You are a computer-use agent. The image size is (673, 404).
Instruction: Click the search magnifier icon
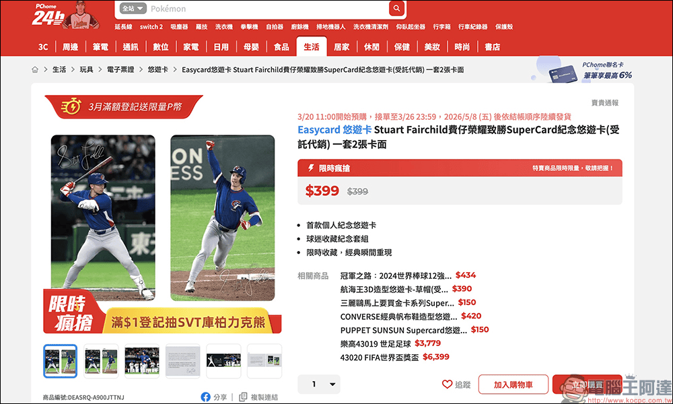[x=396, y=9]
